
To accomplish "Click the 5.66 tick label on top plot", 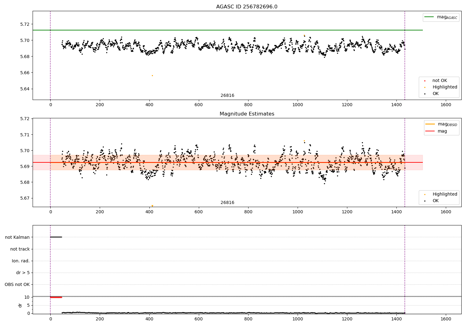I will point(25,73).
